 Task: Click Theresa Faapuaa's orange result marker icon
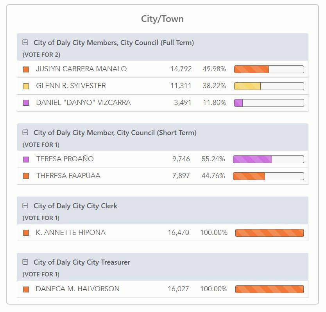(27, 176)
